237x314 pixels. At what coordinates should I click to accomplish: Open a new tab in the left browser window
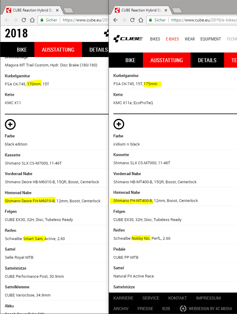coord(69,11)
